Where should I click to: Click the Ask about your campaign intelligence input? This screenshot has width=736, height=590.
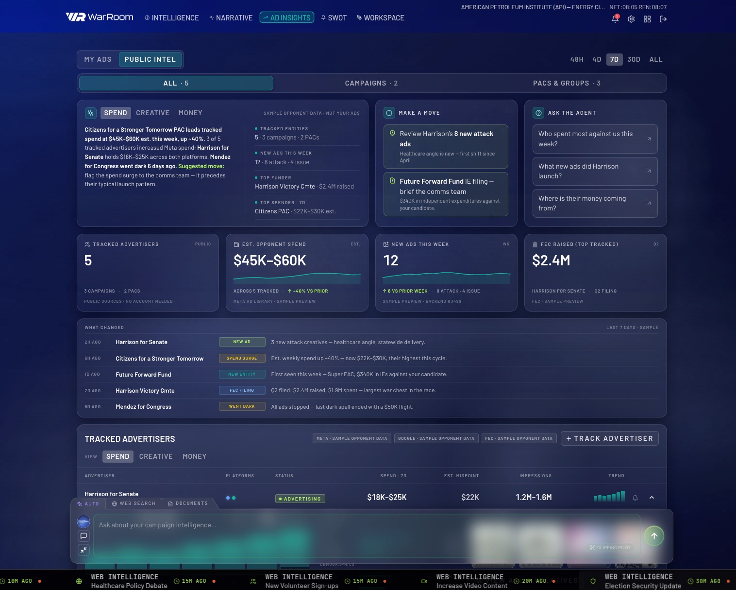pos(367,536)
